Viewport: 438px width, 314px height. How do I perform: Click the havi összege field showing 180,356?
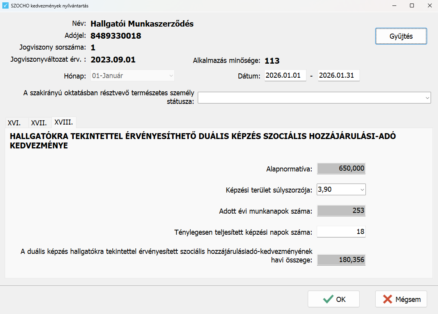click(x=341, y=260)
